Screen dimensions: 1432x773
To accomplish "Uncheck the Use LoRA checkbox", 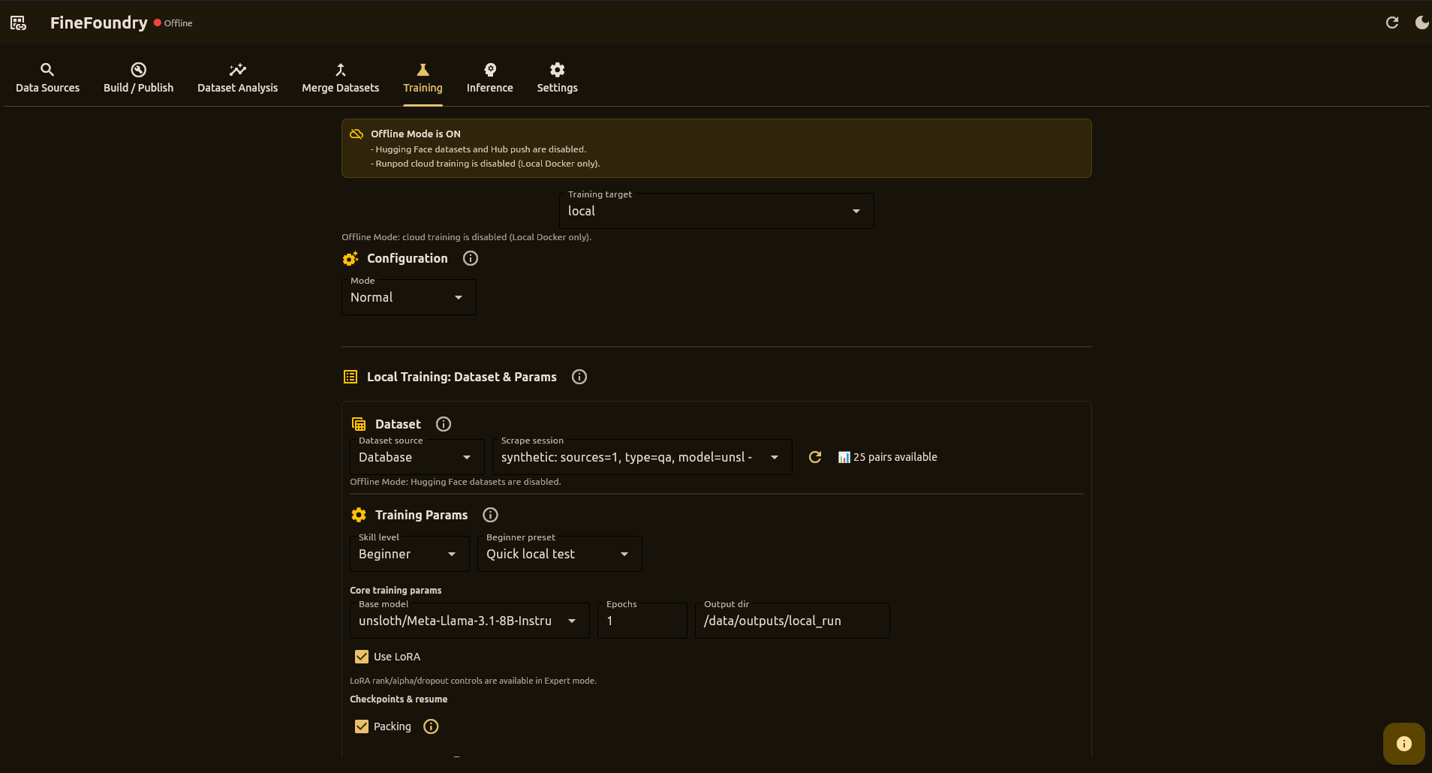I will 363,656.
